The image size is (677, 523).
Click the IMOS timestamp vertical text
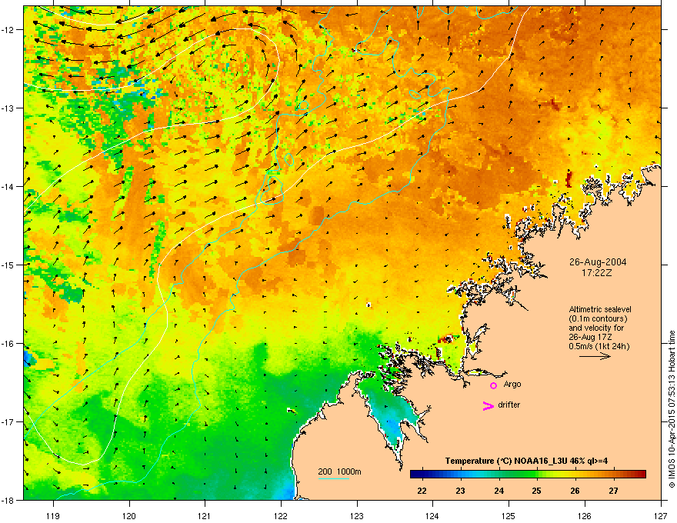(x=672, y=409)
